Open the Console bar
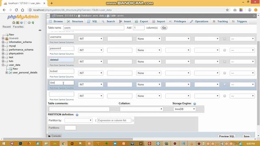This screenshot has height=146, width=260. [x=54, y=136]
